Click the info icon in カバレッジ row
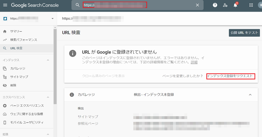262x137 pixels. pyautogui.click(x=72, y=95)
